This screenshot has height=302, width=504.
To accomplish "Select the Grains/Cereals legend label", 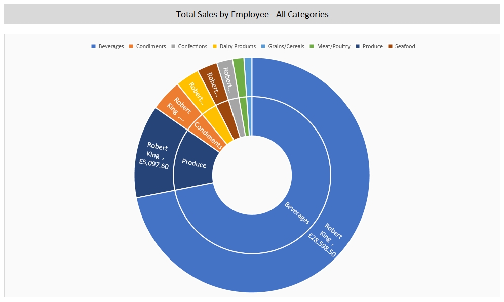I will 287,46.
